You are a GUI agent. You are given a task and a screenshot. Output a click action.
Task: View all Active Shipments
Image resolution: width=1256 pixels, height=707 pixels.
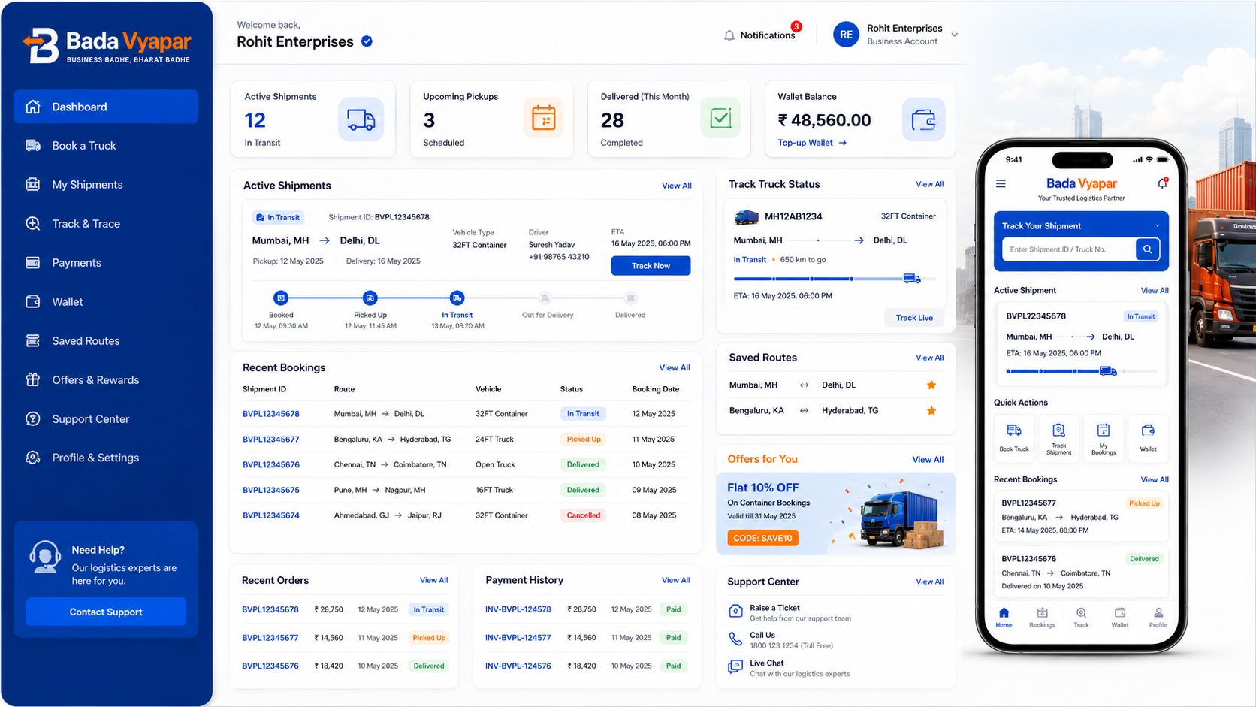[x=676, y=186]
